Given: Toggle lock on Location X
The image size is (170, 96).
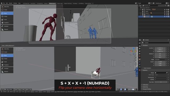Looking at the screenshot, I should (167, 48).
